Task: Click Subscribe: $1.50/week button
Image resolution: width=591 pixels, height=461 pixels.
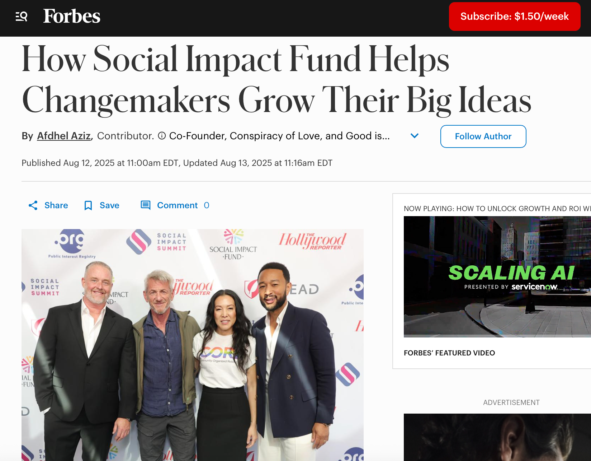Action: [x=515, y=17]
